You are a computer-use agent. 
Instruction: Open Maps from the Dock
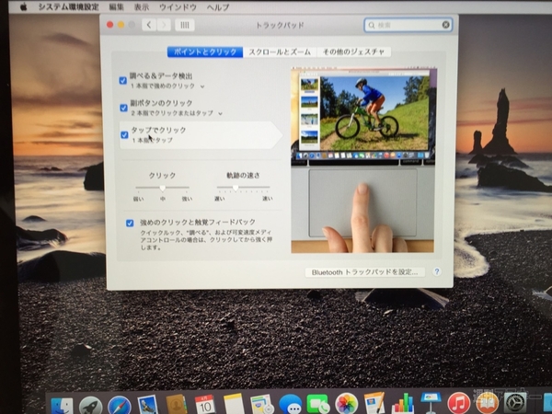click(262, 404)
